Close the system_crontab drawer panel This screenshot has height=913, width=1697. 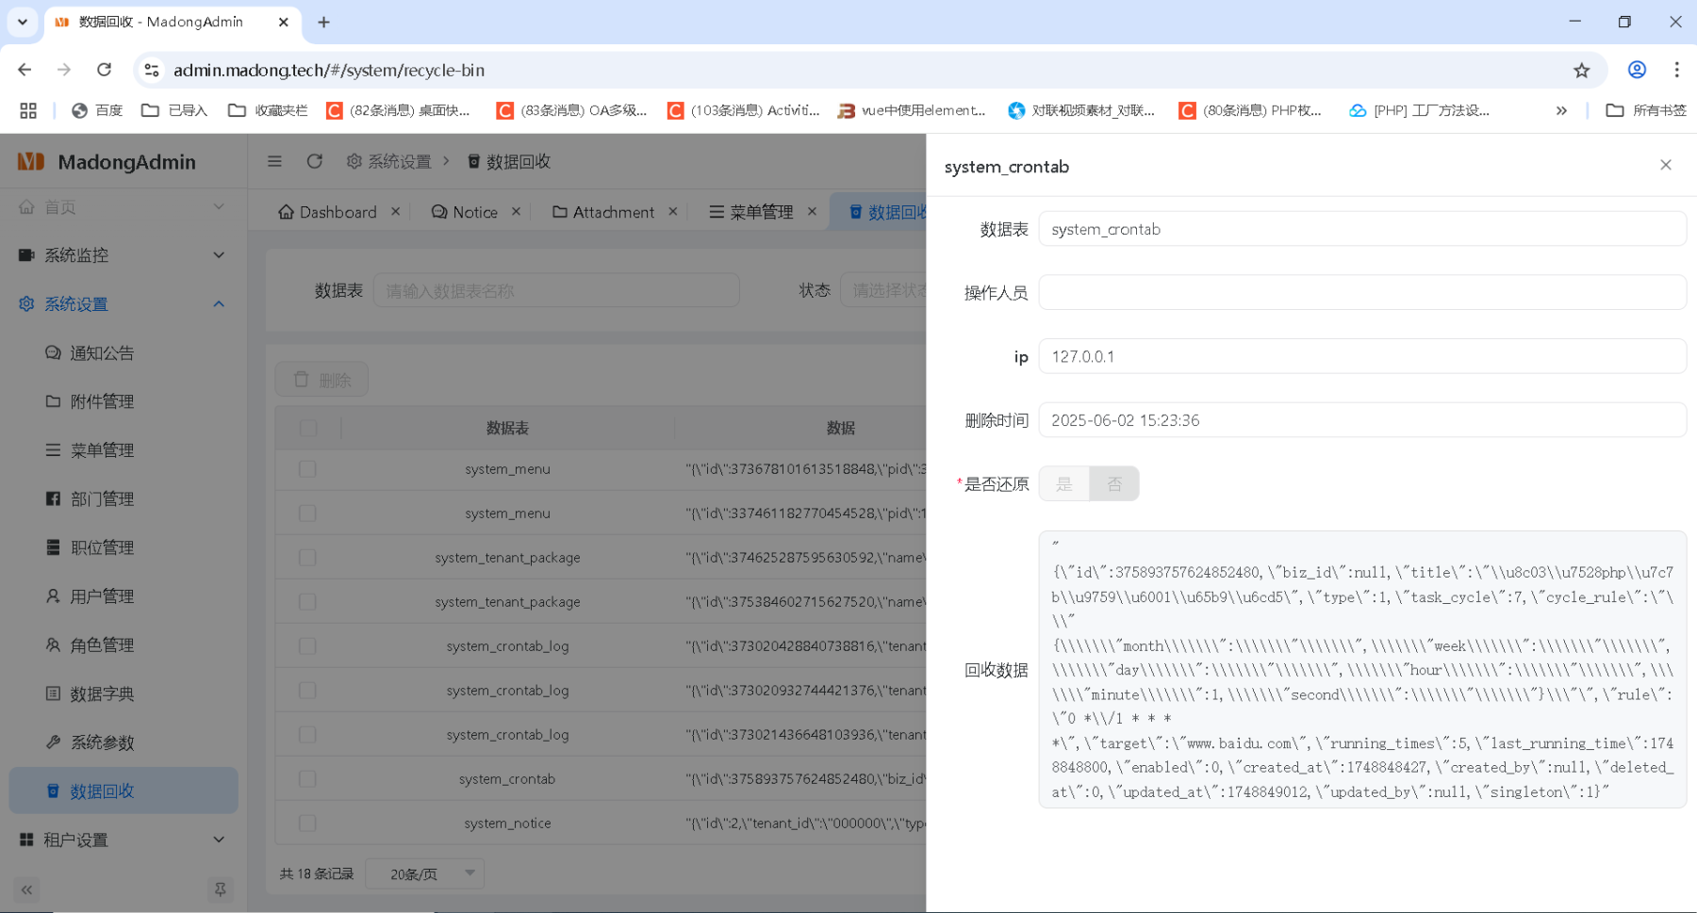coord(1666,165)
